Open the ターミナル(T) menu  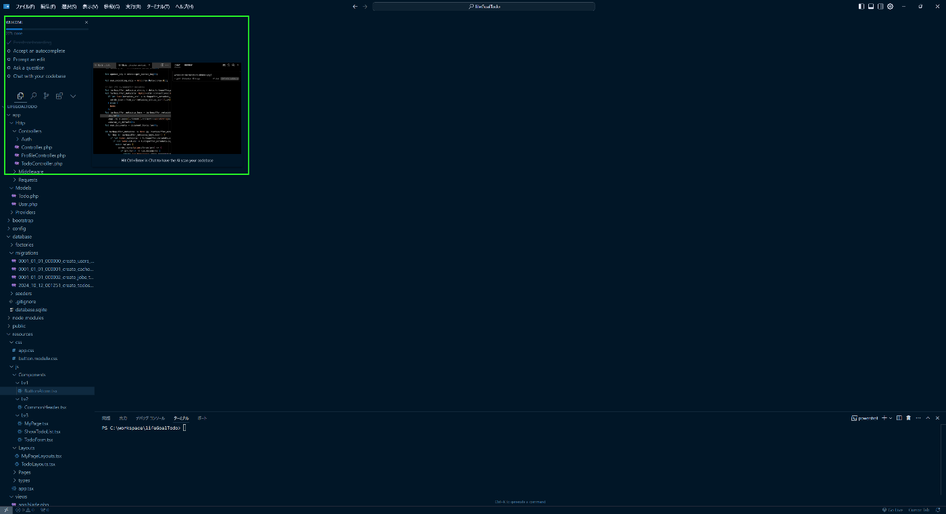point(158,6)
